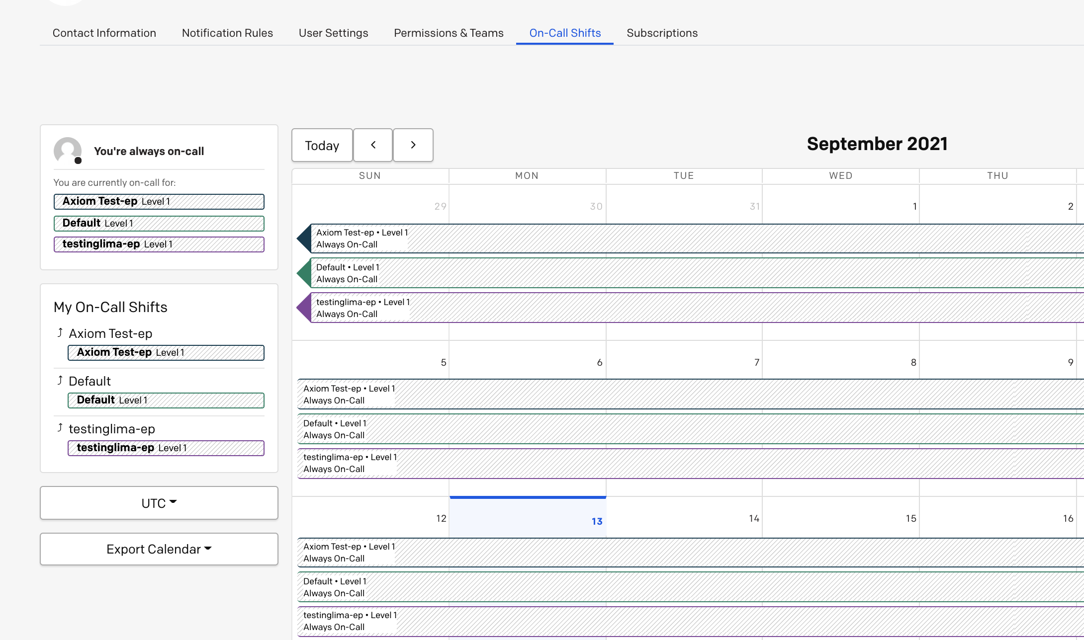The width and height of the screenshot is (1084, 640).
Task: Click testinglima-ep Level 1 badge in My On-Call Shifts
Action: tap(166, 448)
